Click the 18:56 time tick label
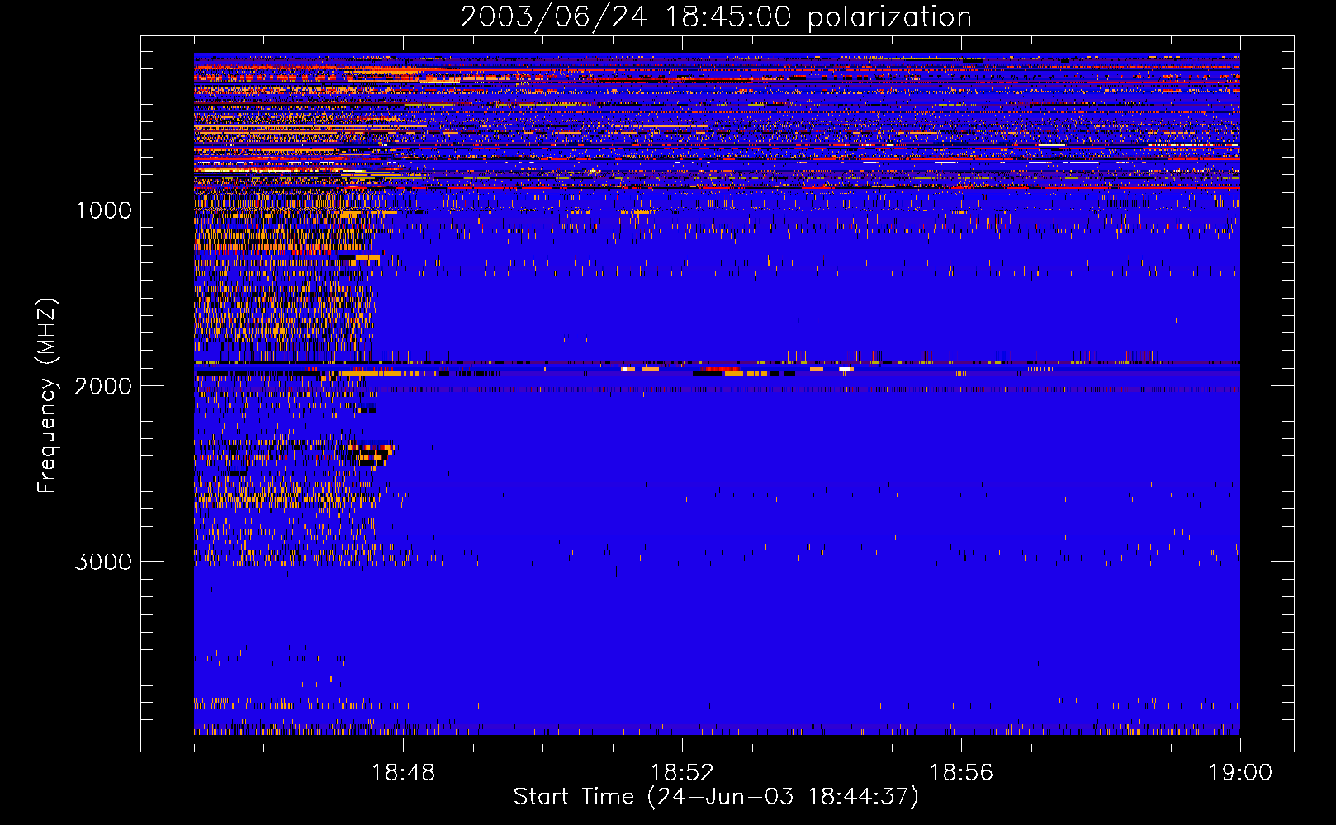 [961, 773]
